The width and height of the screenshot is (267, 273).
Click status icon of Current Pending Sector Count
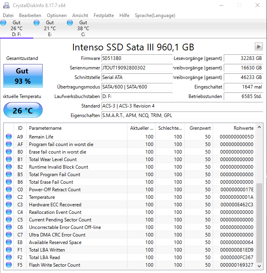pyautogui.click(x=9, y=220)
